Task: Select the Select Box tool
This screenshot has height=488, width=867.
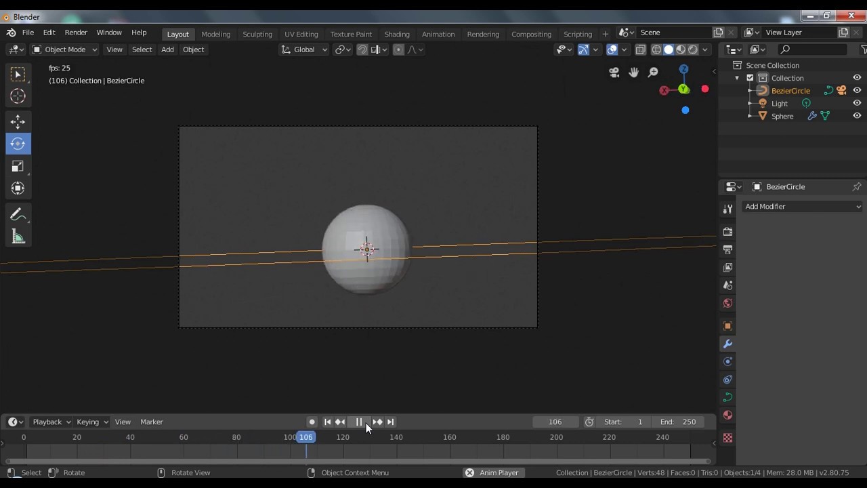Action: point(18,75)
